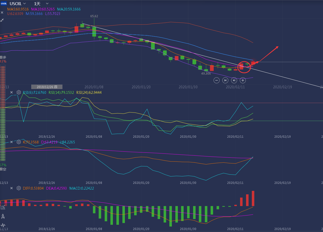
Task: Click the 49.306 low price label
Action: (x=206, y=74)
